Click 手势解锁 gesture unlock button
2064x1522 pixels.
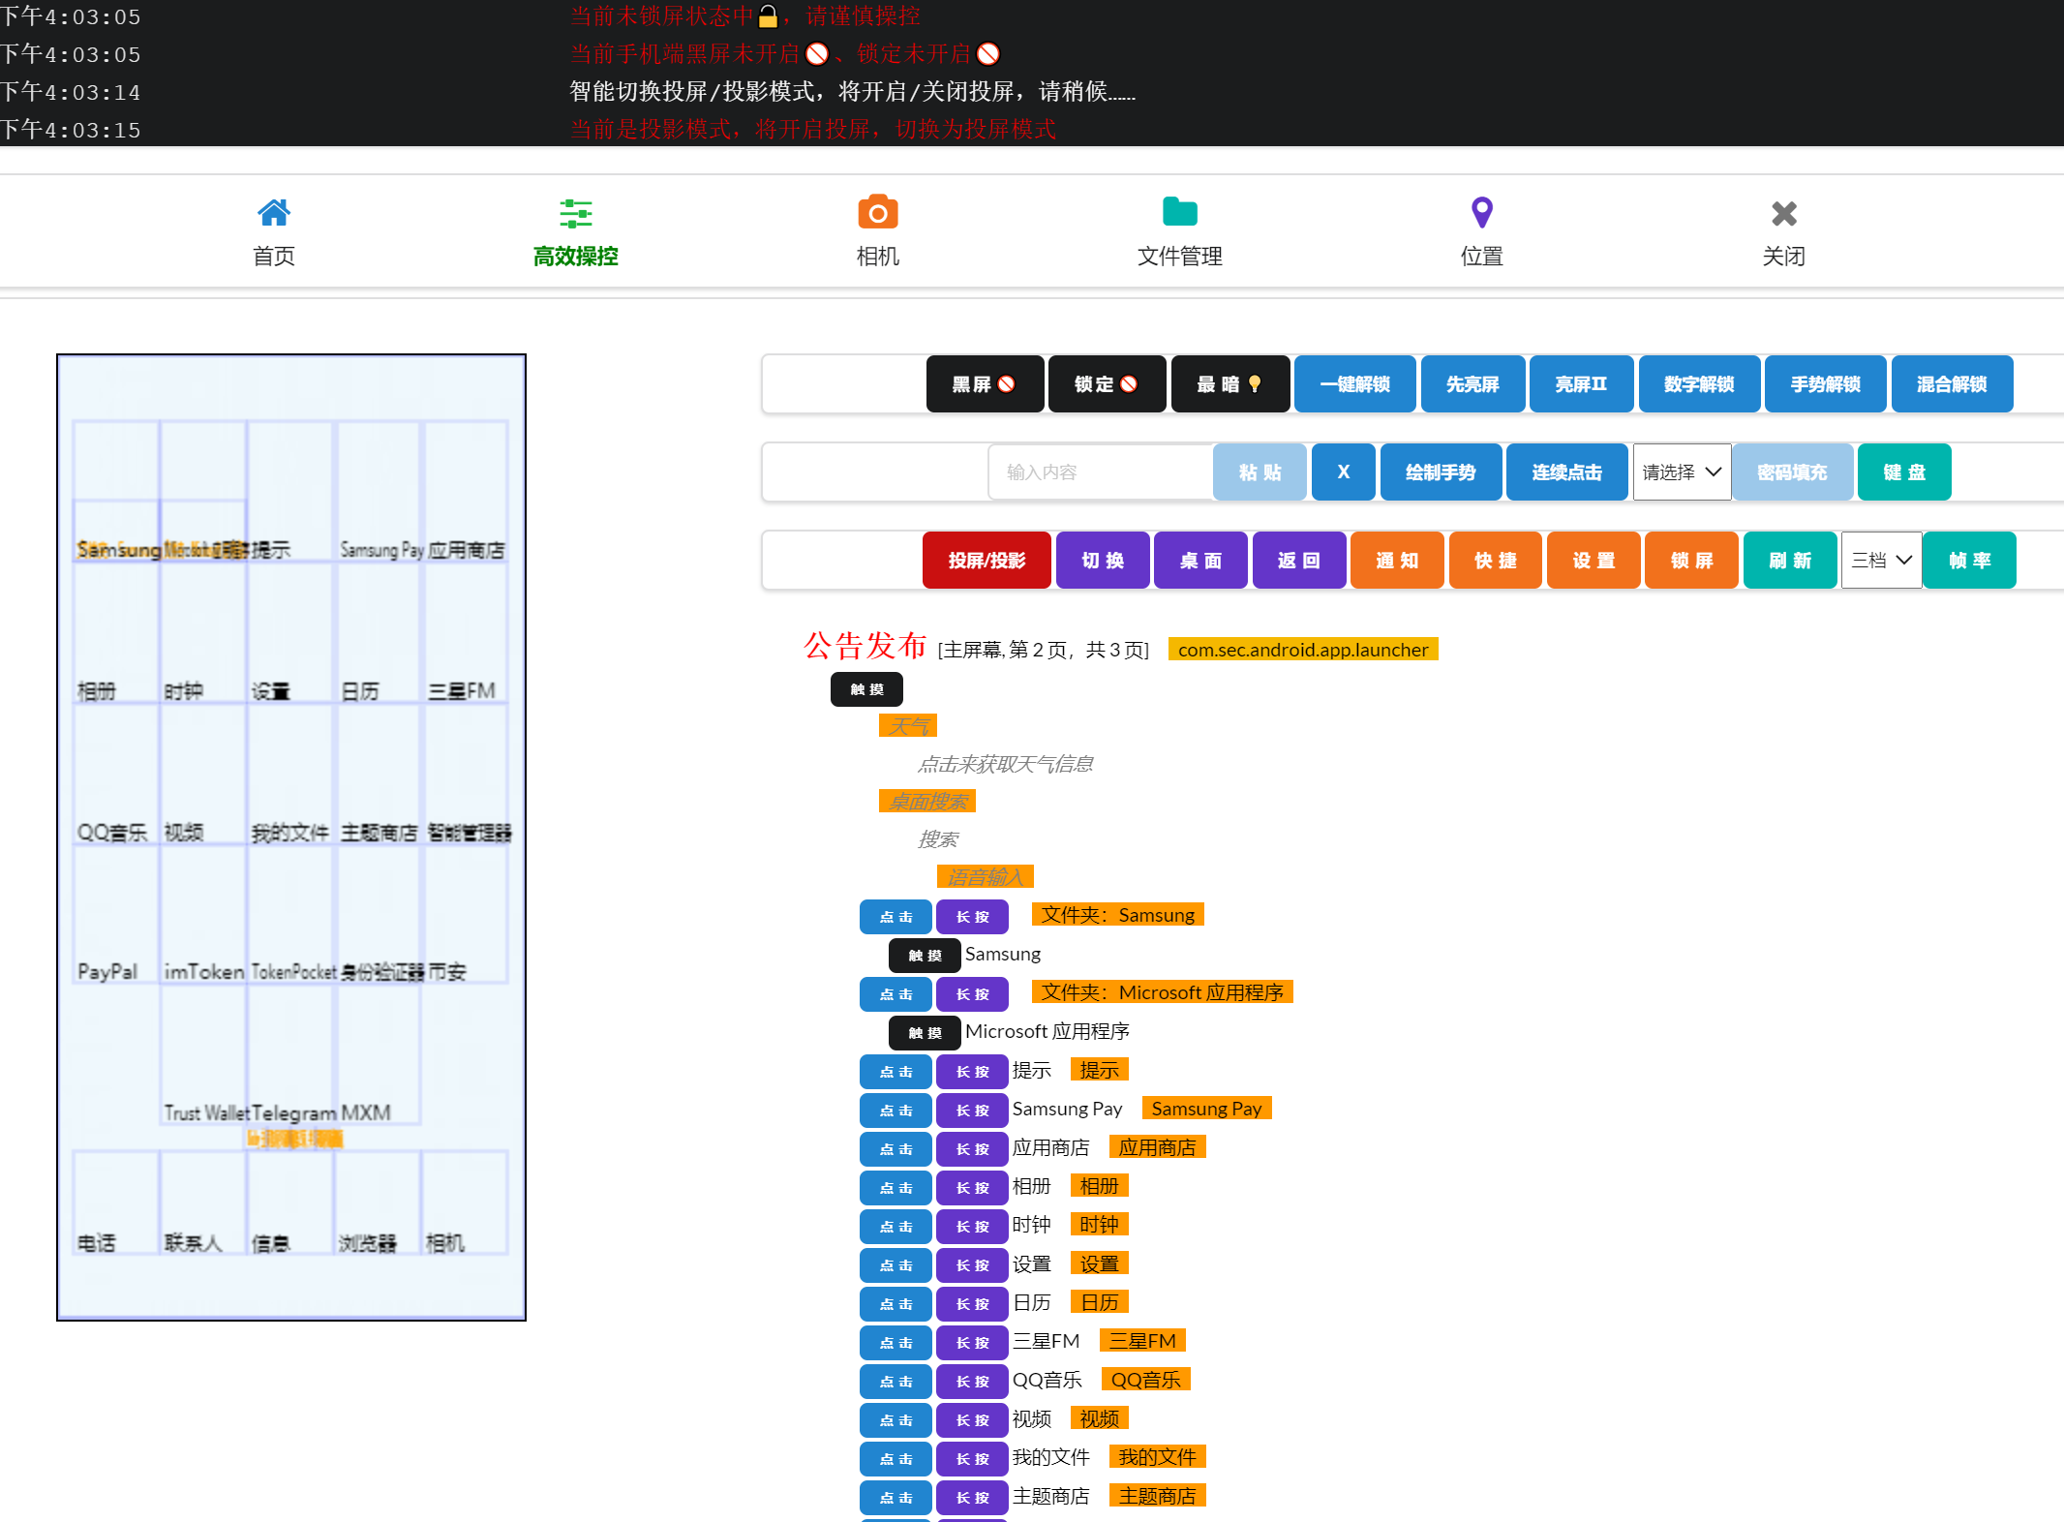pyautogui.click(x=1825, y=382)
